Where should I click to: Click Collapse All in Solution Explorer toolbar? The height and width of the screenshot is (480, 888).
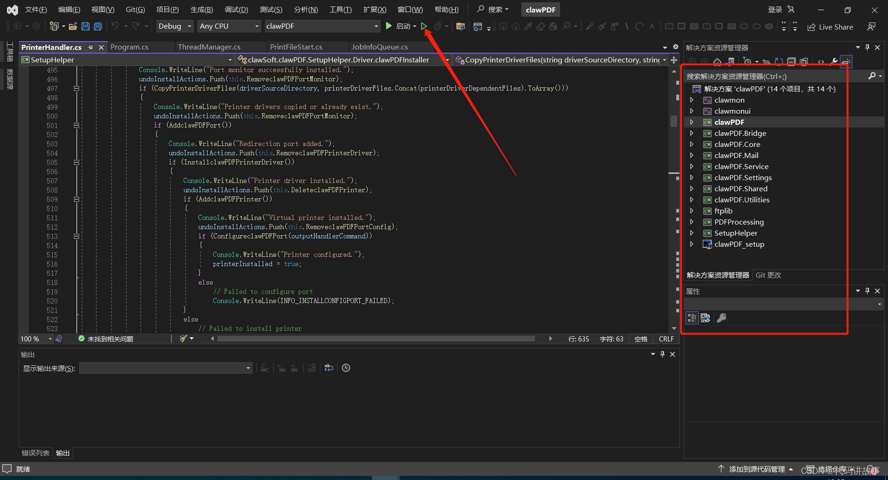point(791,61)
